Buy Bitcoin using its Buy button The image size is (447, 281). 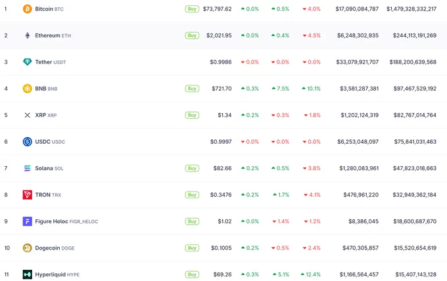(192, 9)
